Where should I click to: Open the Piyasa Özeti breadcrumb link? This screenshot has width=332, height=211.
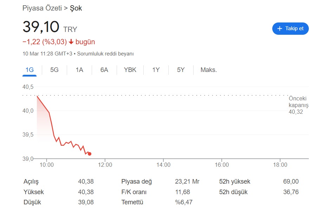42,8
